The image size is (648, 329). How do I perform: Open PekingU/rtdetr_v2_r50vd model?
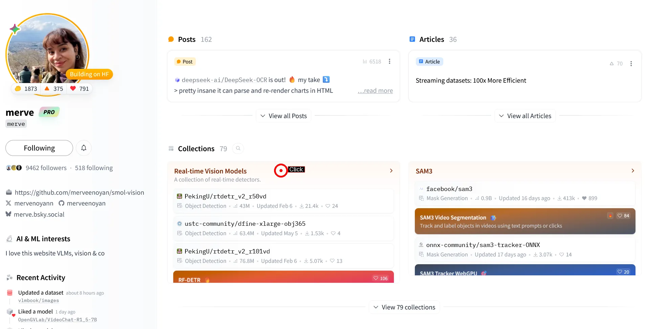coord(225,196)
